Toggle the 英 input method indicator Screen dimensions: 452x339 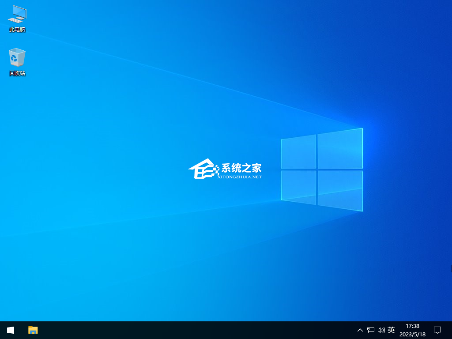(391, 330)
